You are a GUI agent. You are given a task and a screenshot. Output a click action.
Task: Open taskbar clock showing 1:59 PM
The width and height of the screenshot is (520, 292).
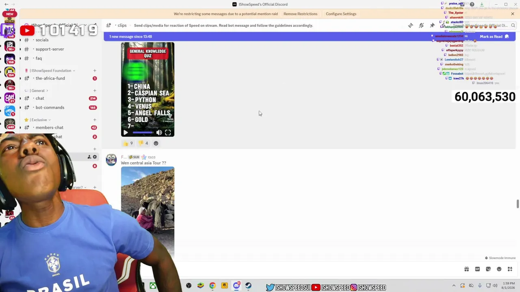[509, 286]
